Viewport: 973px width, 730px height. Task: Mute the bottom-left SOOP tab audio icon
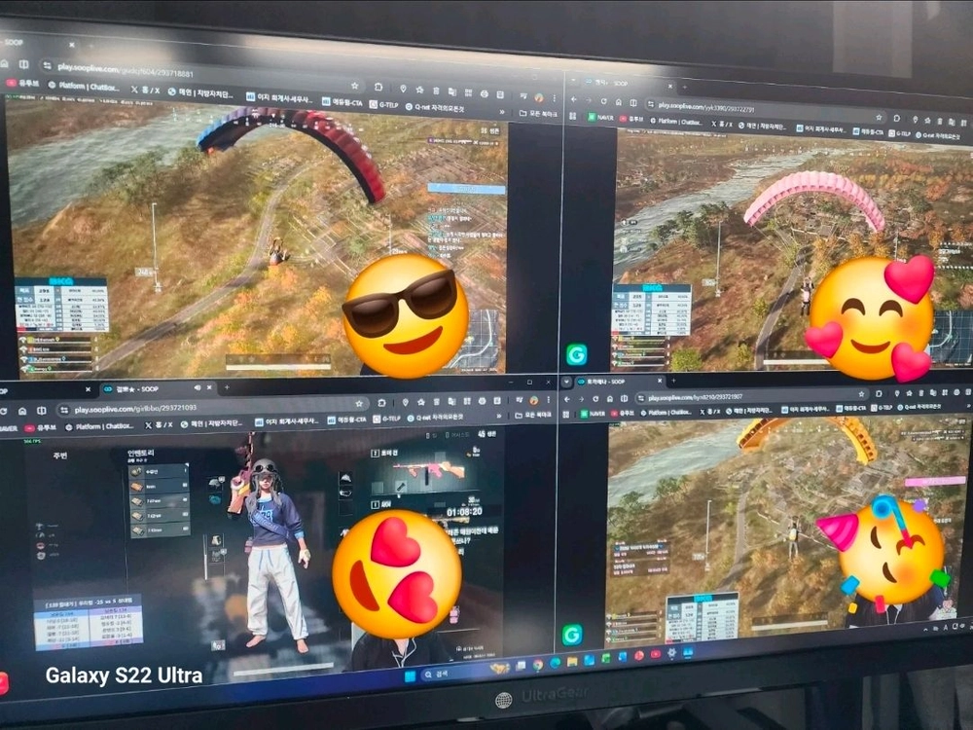pos(197,387)
